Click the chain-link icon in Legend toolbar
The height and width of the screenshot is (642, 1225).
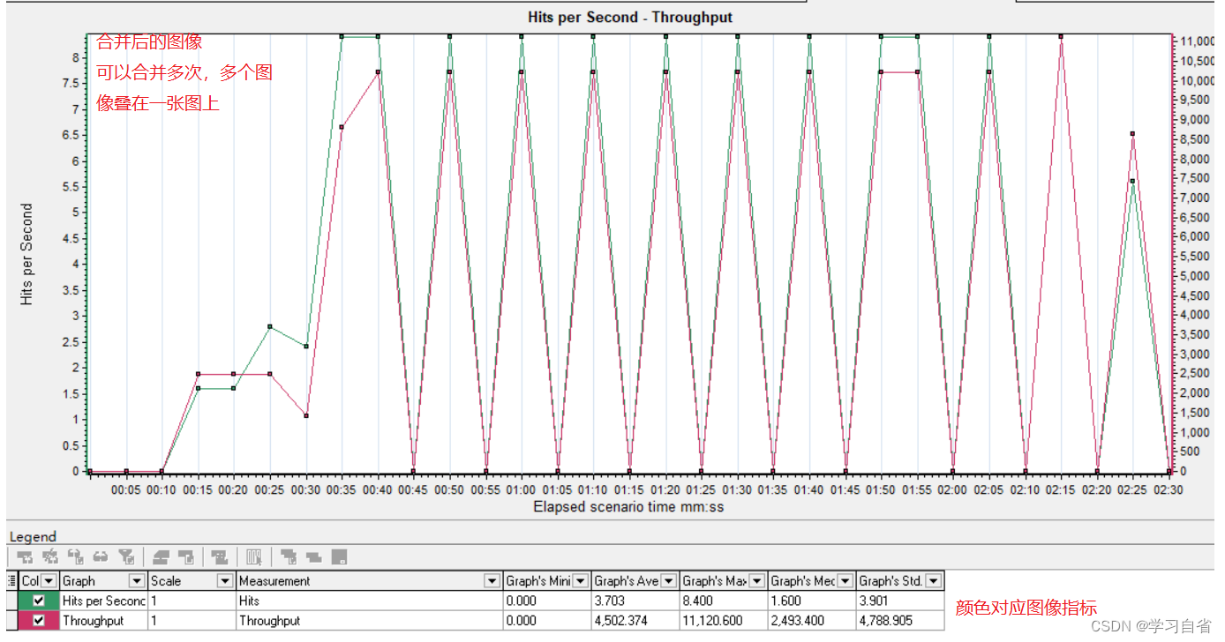[x=101, y=556]
